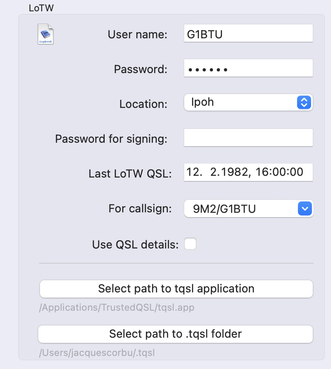Click Select path to tqsl application
The height and width of the screenshot is (369, 331).
(176, 289)
